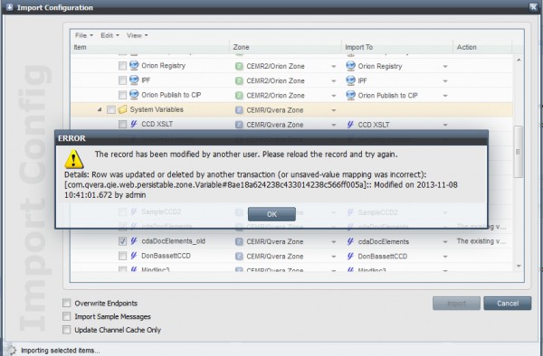The width and height of the screenshot is (543, 356).
Task: Open the Edit menu
Action: (x=110, y=35)
